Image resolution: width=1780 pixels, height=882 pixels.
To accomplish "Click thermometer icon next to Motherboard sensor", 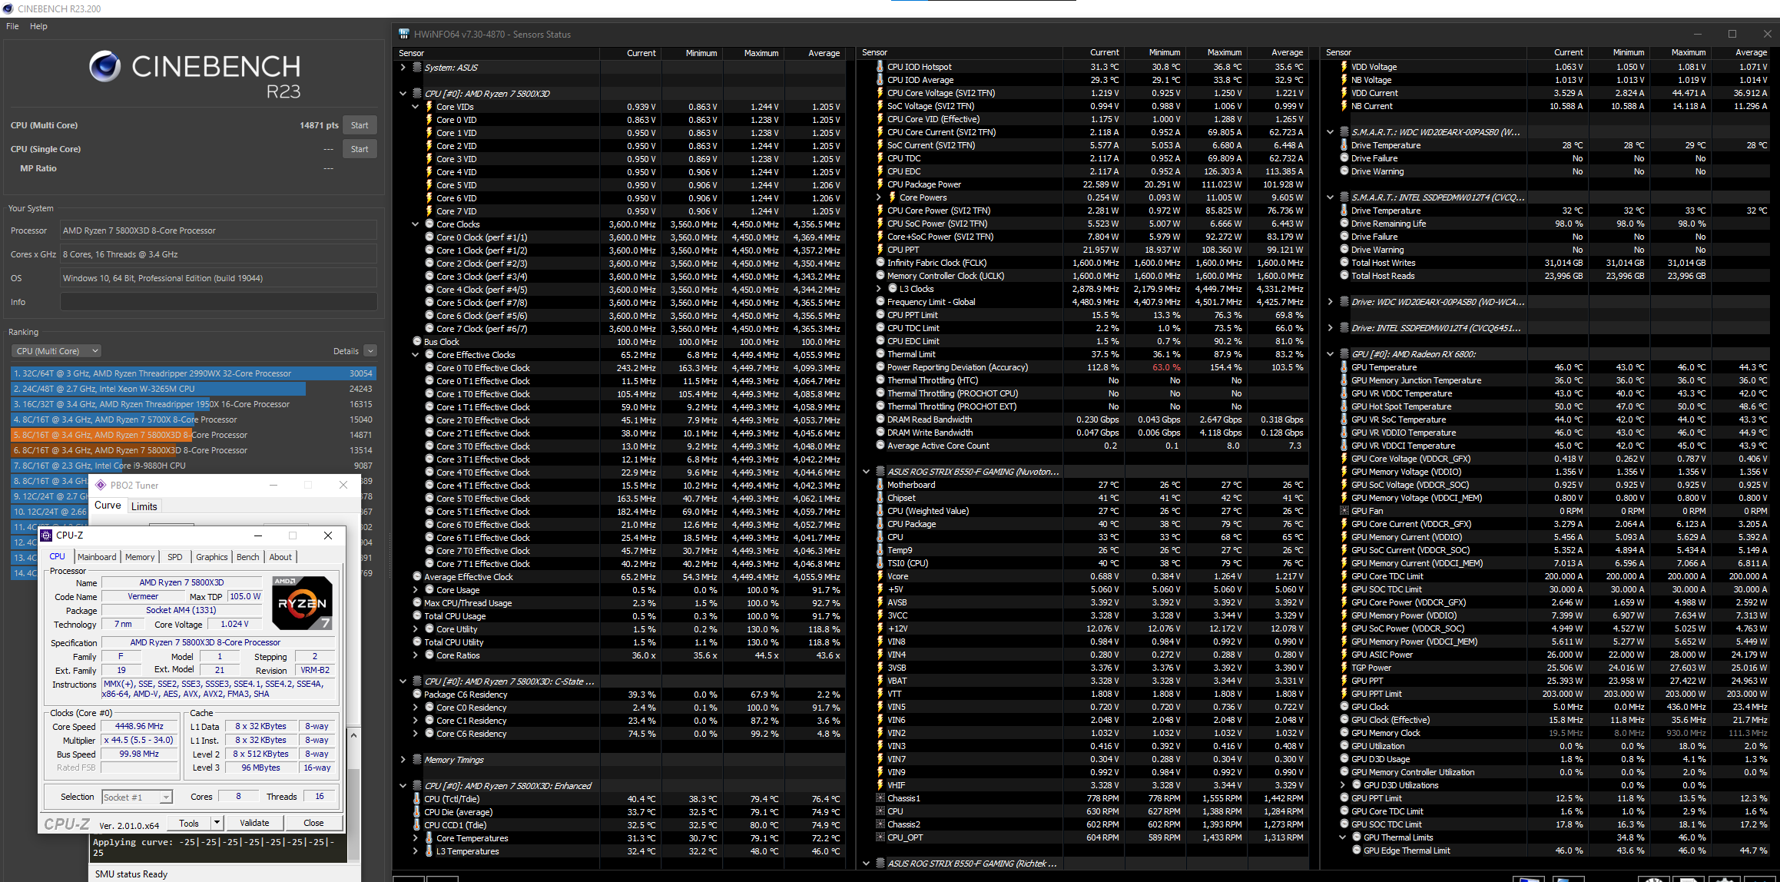I will tap(880, 485).
